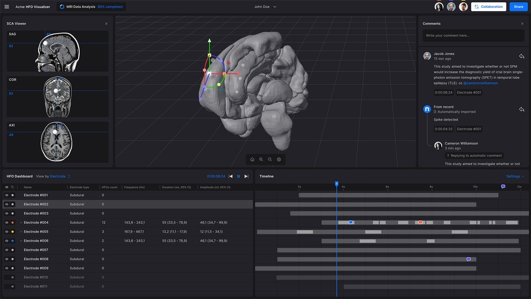Click the Collaboration button
Screen dimensions: 531x299
[489, 7]
